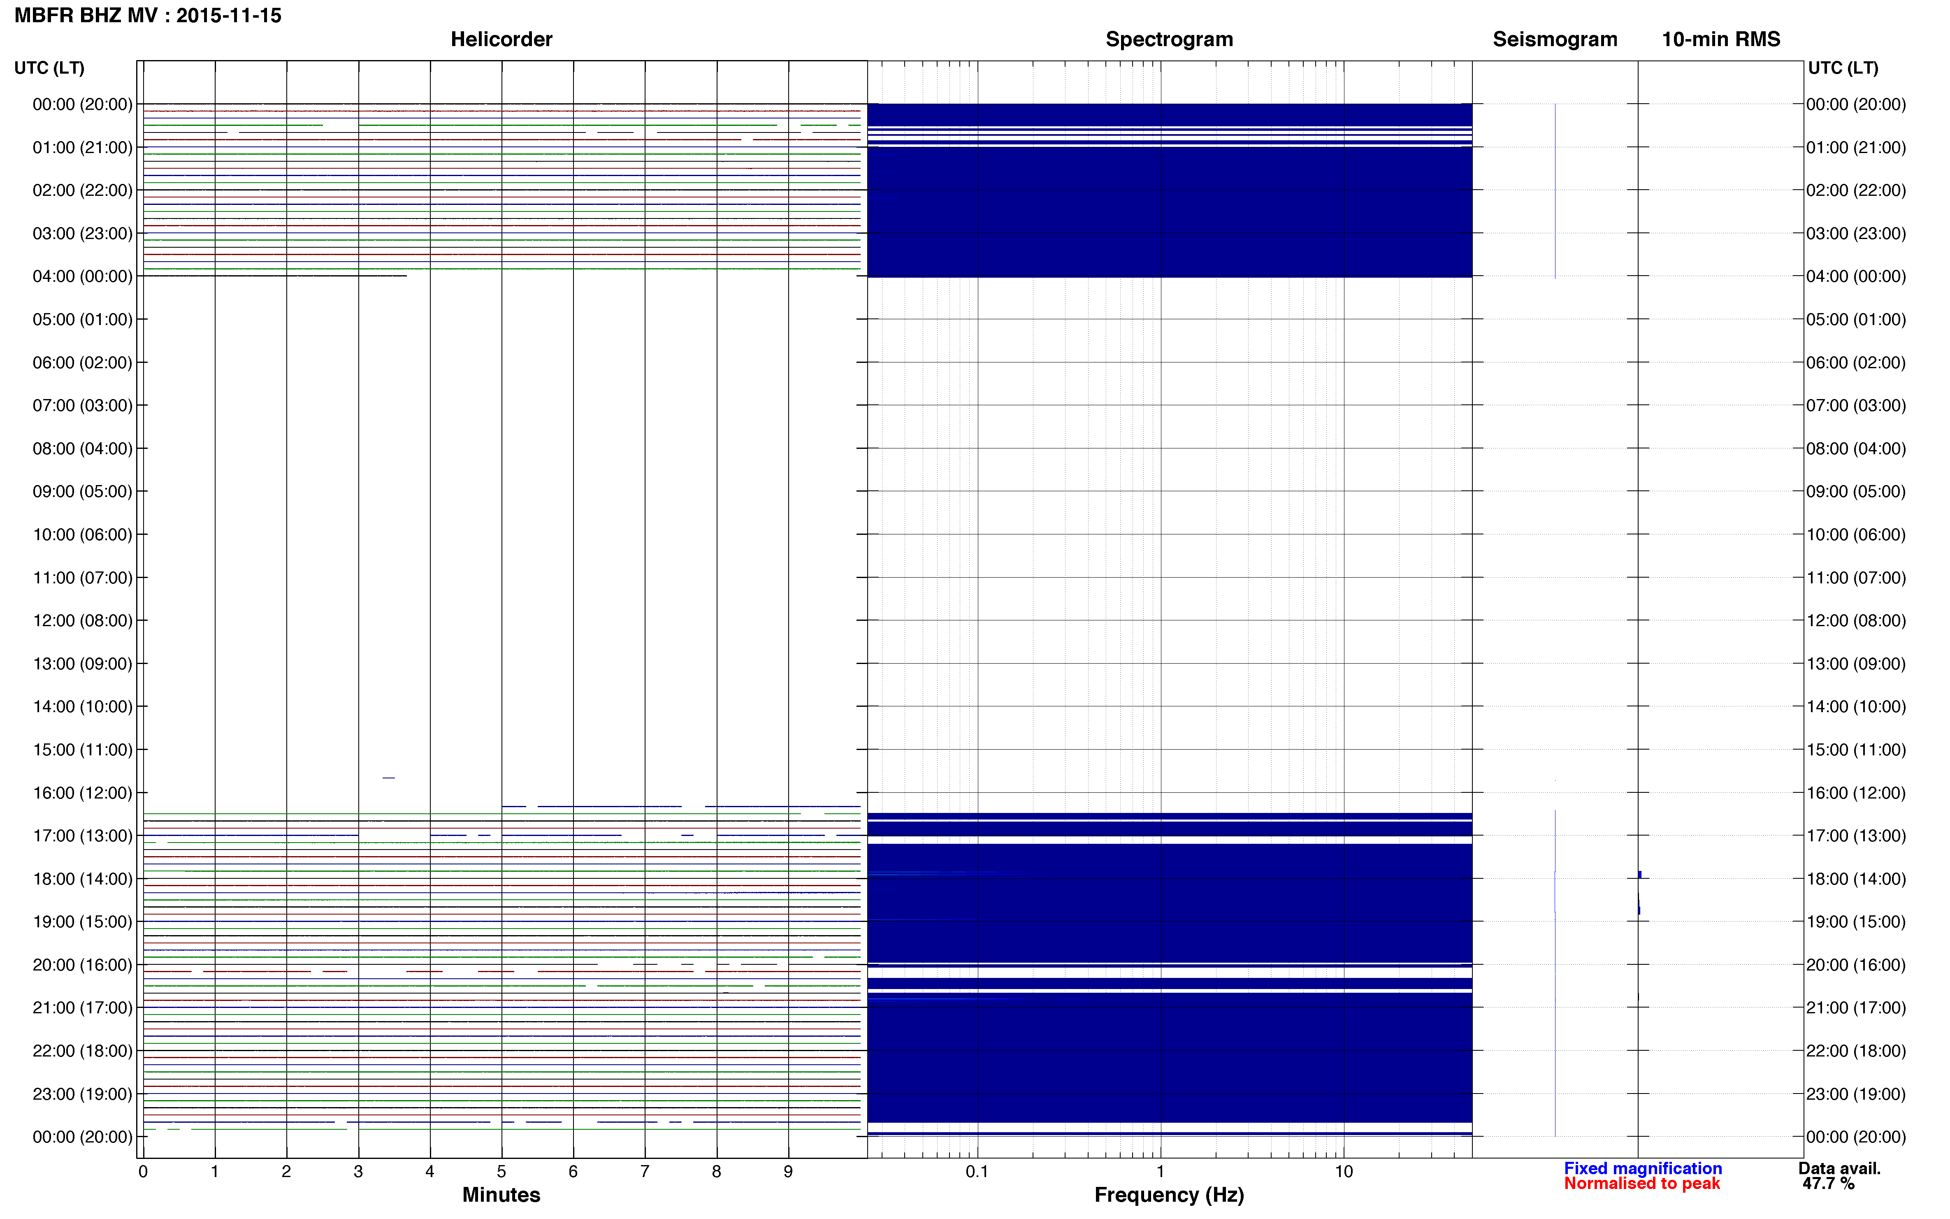Click the right 14:00 (10:00) time label
Image resolution: width=1950 pixels, height=1219 pixels.
tap(1856, 706)
